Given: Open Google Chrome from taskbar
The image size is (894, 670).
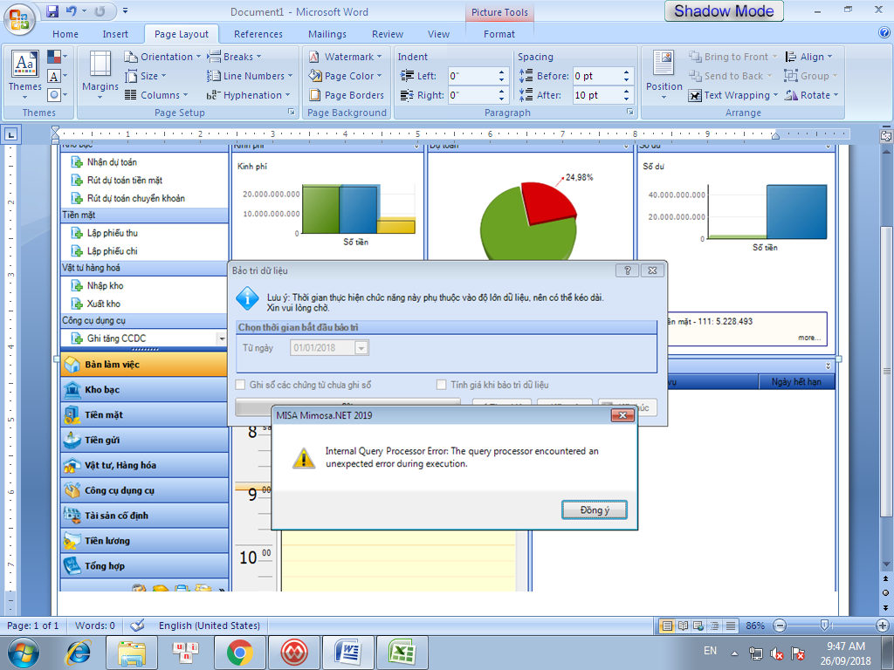Looking at the screenshot, I should click(x=240, y=653).
